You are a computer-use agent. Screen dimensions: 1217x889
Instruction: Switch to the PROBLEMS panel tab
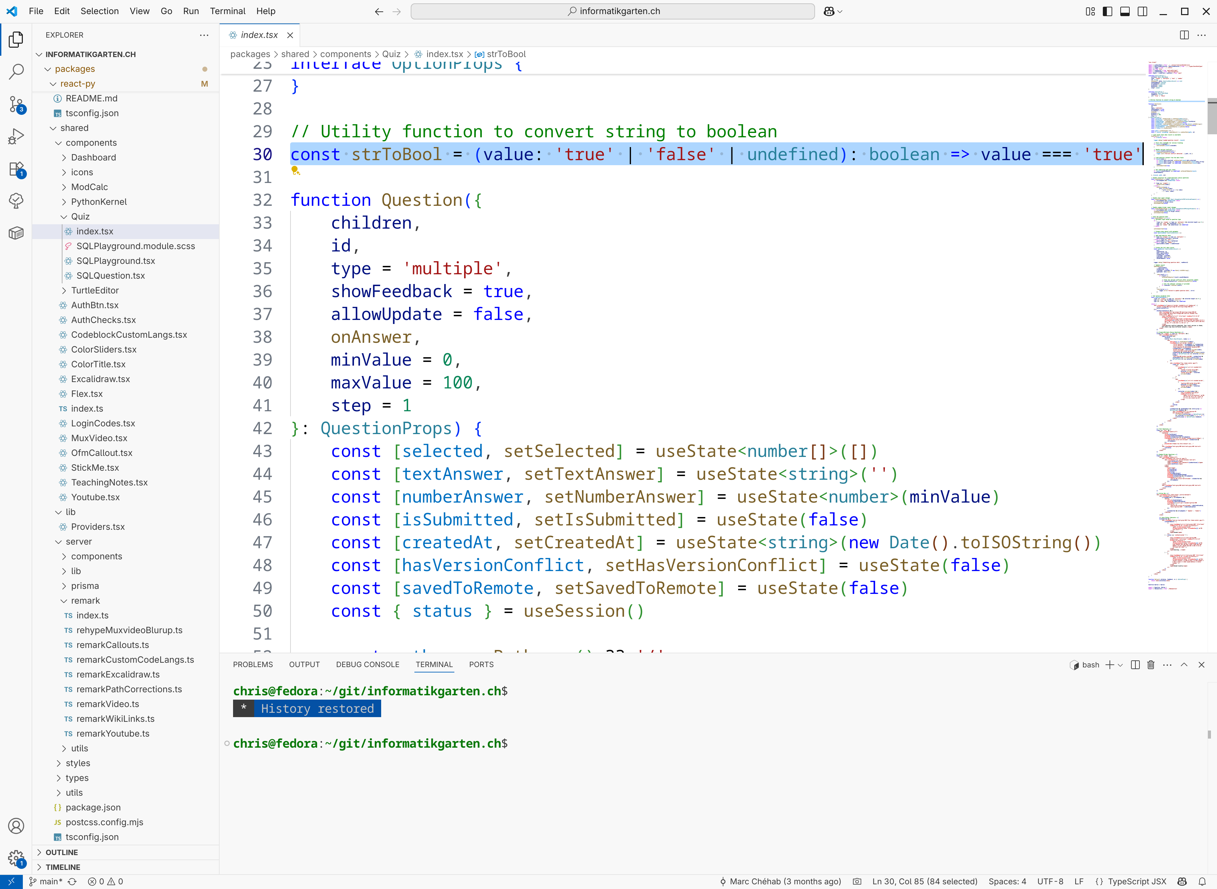pyautogui.click(x=253, y=665)
